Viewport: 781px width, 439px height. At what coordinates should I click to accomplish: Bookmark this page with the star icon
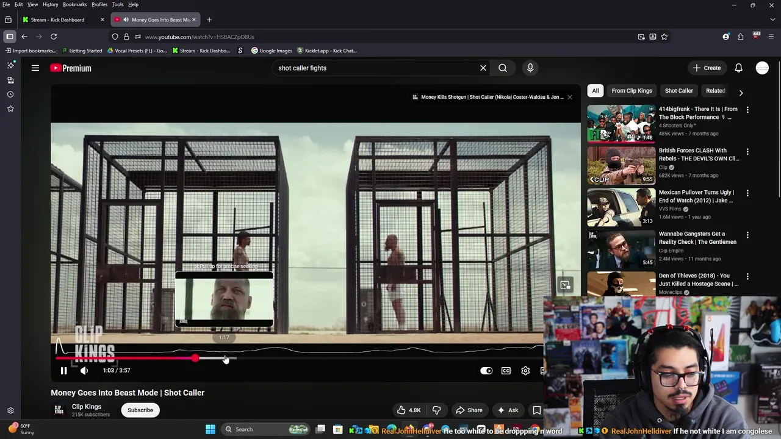[664, 37]
